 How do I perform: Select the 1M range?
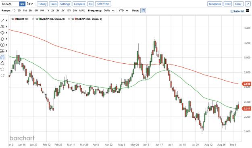tap(25, 10)
